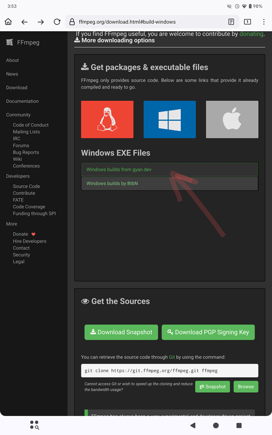Go forward with the right arrow icon

pyautogui.click(x=41, y=21)
